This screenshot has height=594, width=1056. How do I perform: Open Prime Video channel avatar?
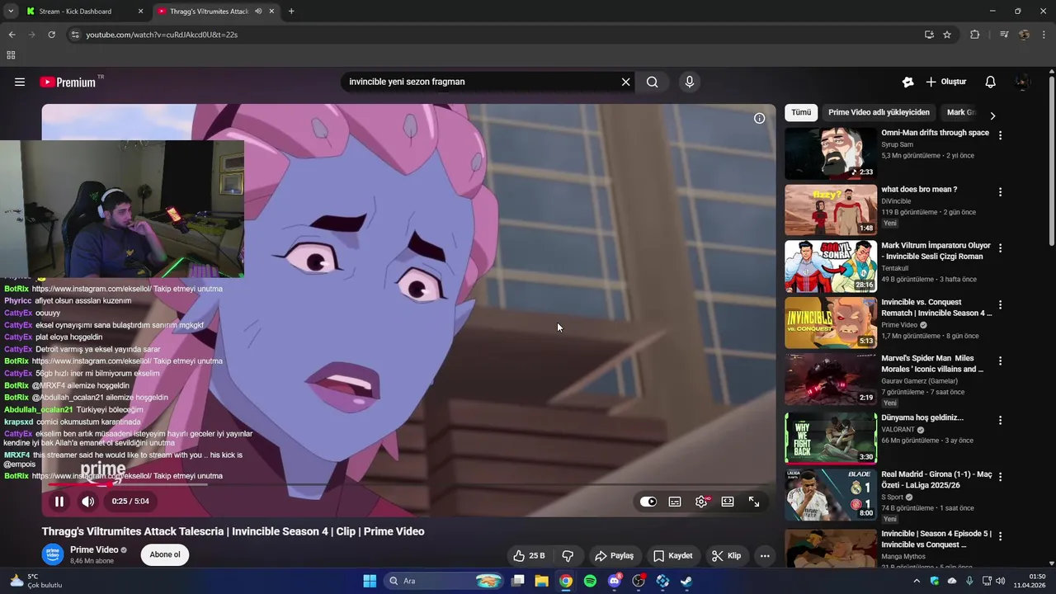tap(53, 554)
